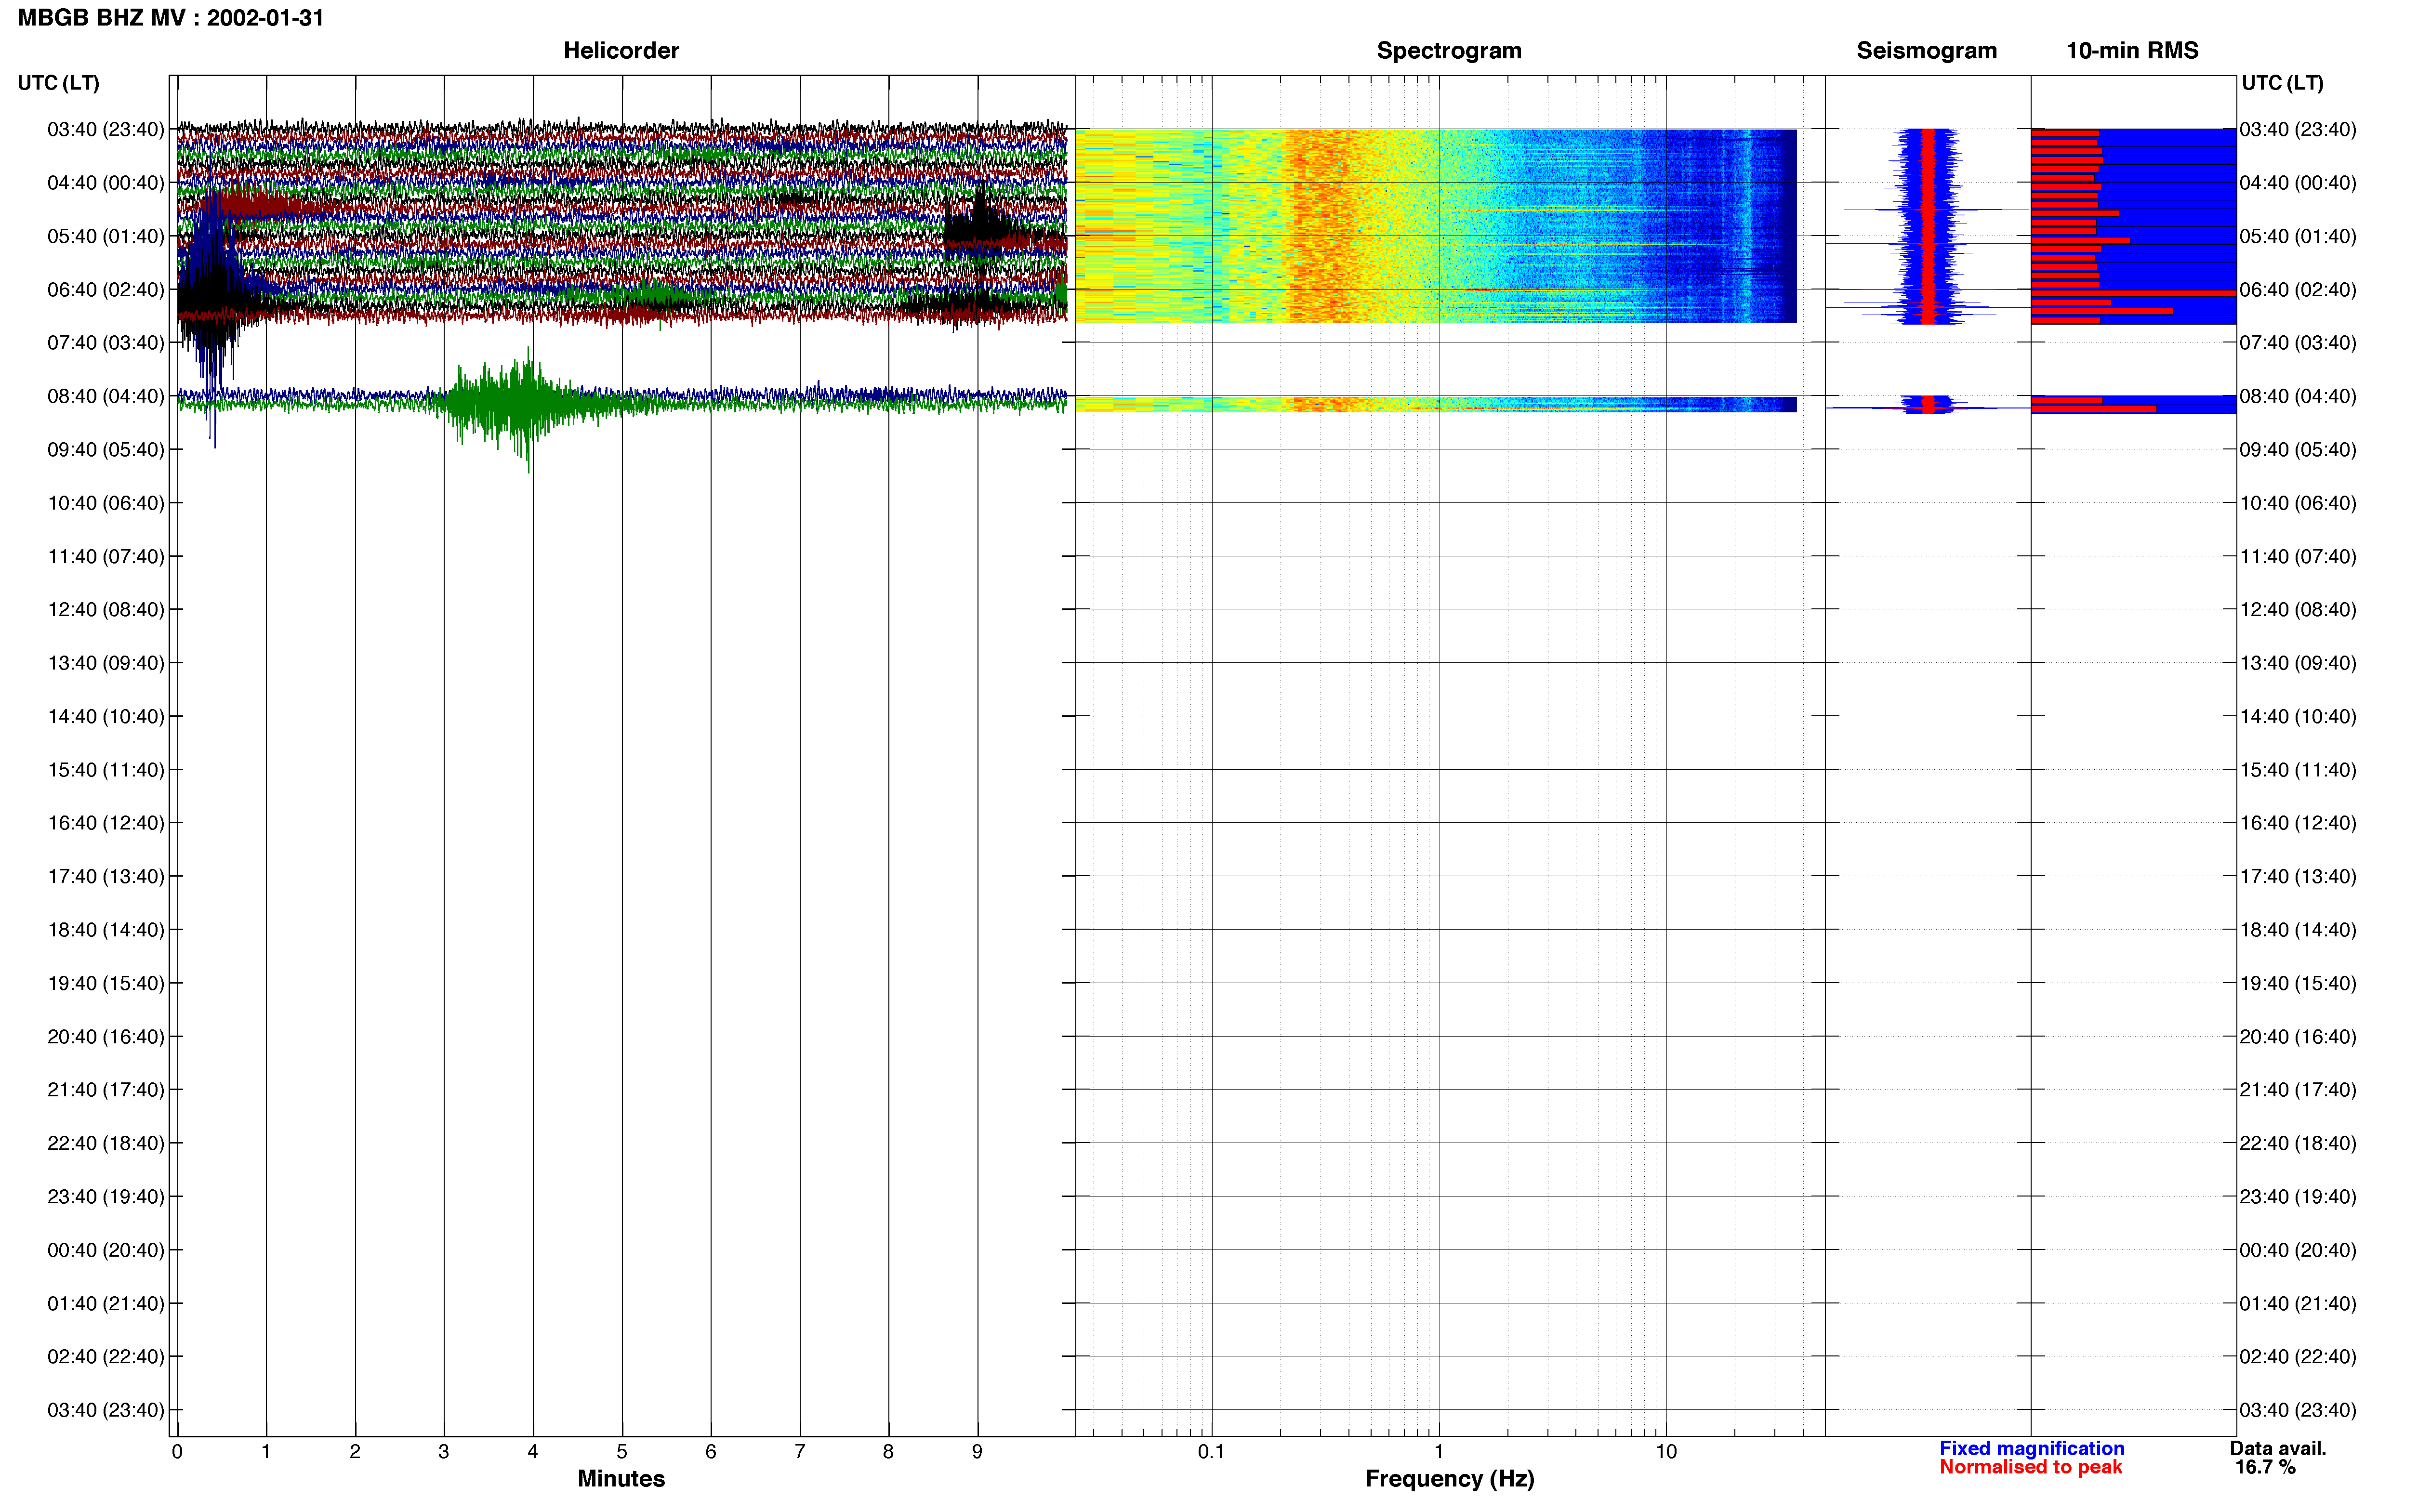This screenshot has height=1512, width=2418.
Task: Click the 'Normalised to peak' legend text
Action: (x=2030, y=1467)
